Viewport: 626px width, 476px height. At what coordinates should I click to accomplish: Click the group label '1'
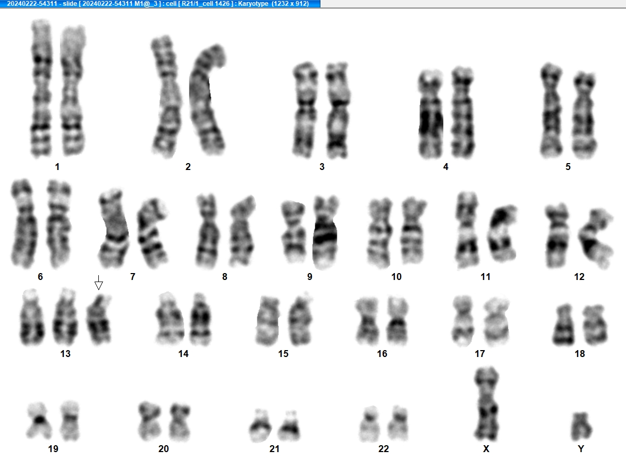coord(57,167)
